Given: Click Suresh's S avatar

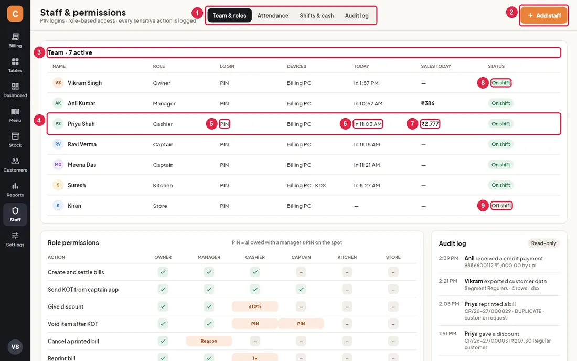Looking at the screenshot, I should click(x=58, y=185).
